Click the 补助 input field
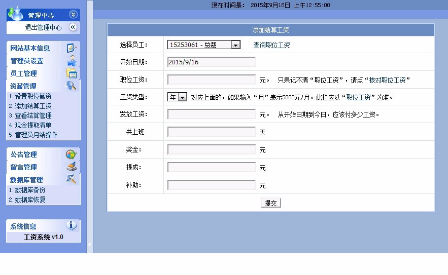The width and height of the screenshot is (448, 275). (212, 185)
